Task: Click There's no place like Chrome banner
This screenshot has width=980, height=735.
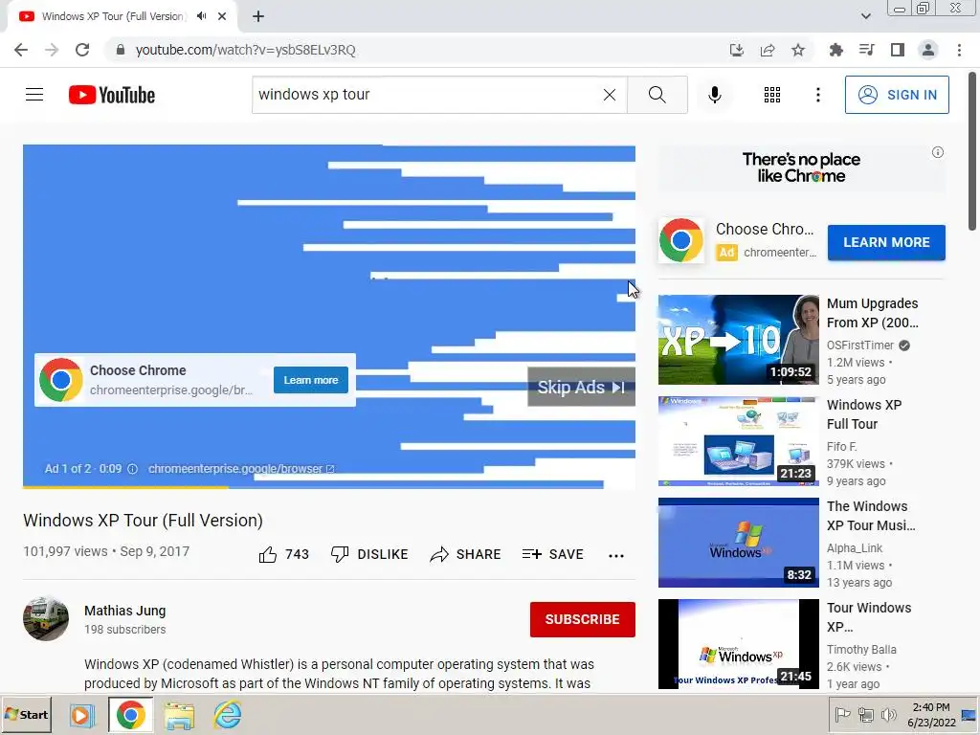Action: [x=801, y=167]
